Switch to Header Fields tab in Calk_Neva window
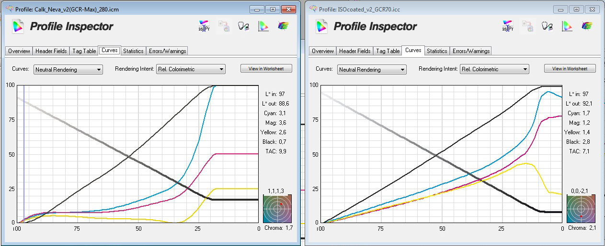Image resolution: width=605 pixels, height=246 pixels. click(51, 51)
